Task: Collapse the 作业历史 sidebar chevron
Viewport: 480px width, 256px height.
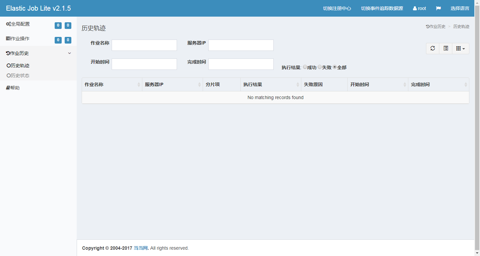Action: 69,53
